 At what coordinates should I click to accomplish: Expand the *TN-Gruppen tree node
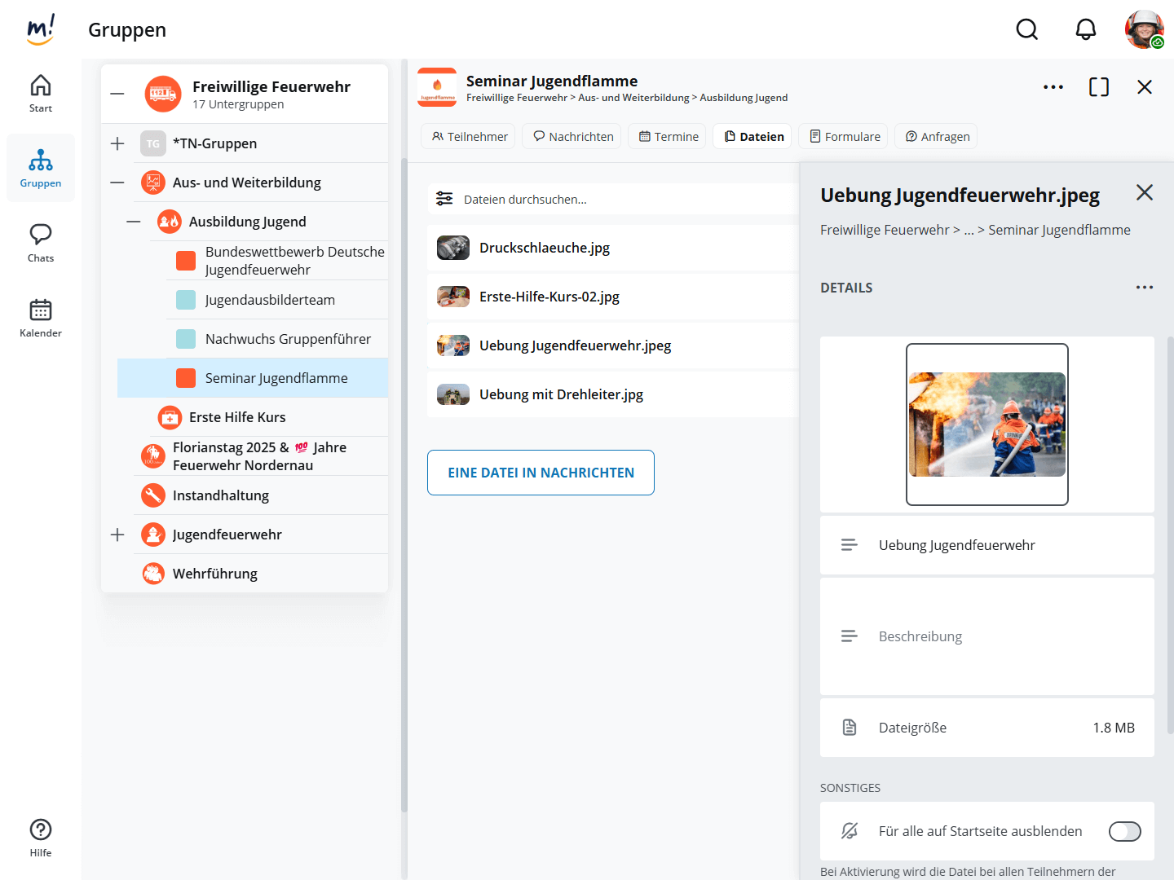tap(117, 143)
